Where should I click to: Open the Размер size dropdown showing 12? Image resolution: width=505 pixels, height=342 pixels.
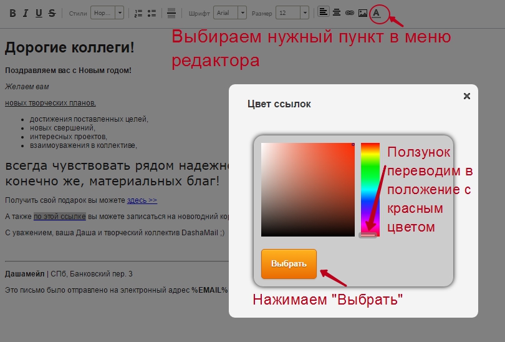tap(292, 13)
